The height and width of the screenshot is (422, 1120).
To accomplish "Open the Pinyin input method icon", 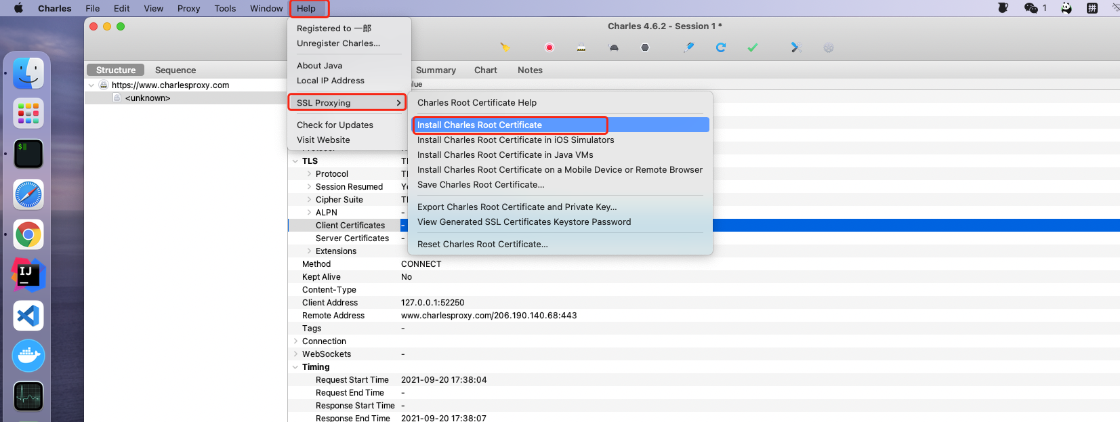I will pos(1092,8).
